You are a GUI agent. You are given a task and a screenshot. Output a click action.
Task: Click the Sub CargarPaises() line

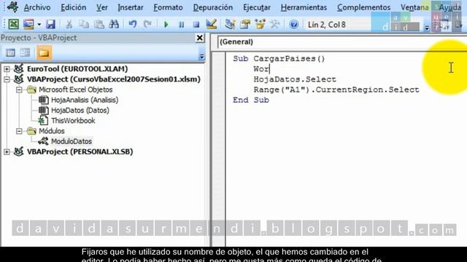click(x=279, y=59)
